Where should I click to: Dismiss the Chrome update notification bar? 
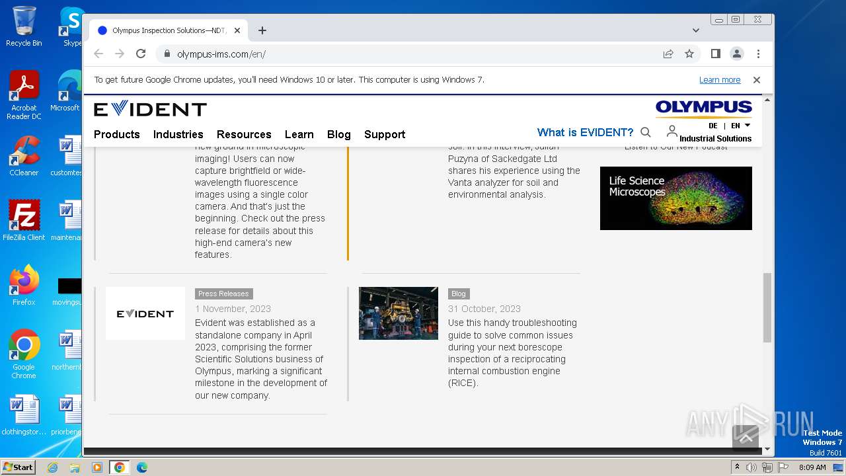tap(757, 80)
